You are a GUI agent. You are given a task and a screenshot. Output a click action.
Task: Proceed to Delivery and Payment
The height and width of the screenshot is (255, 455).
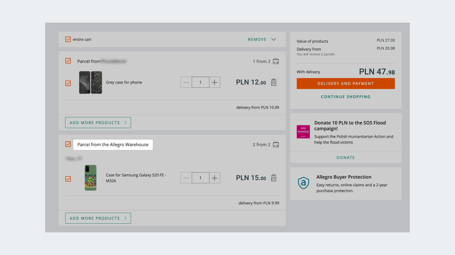[345, 83]
